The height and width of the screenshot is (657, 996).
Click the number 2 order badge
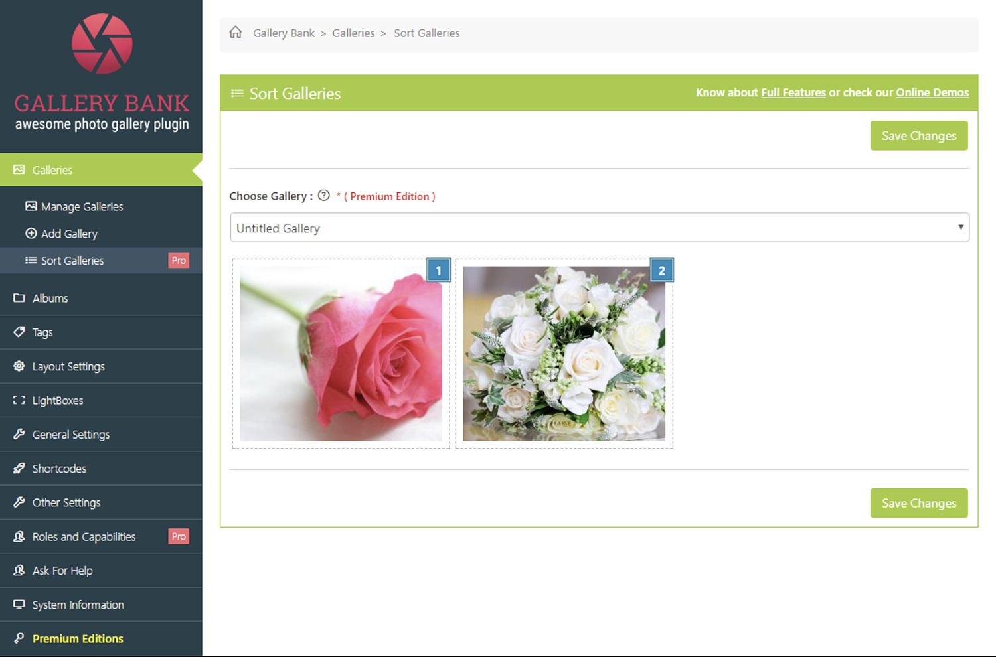pyautogui.click(x=661, y=270)
